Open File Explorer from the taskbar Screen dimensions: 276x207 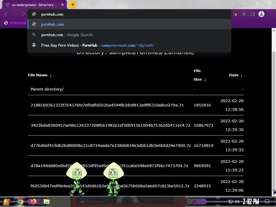tap(46, 202)
